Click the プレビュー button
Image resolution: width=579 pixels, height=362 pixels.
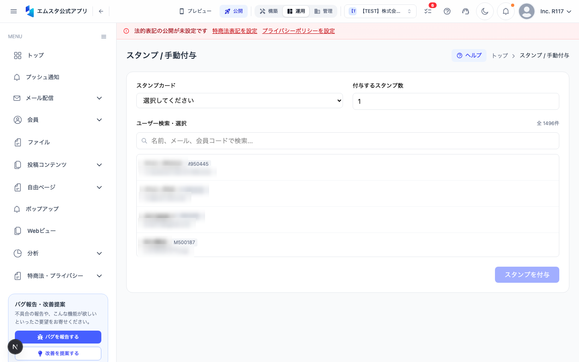195,11
